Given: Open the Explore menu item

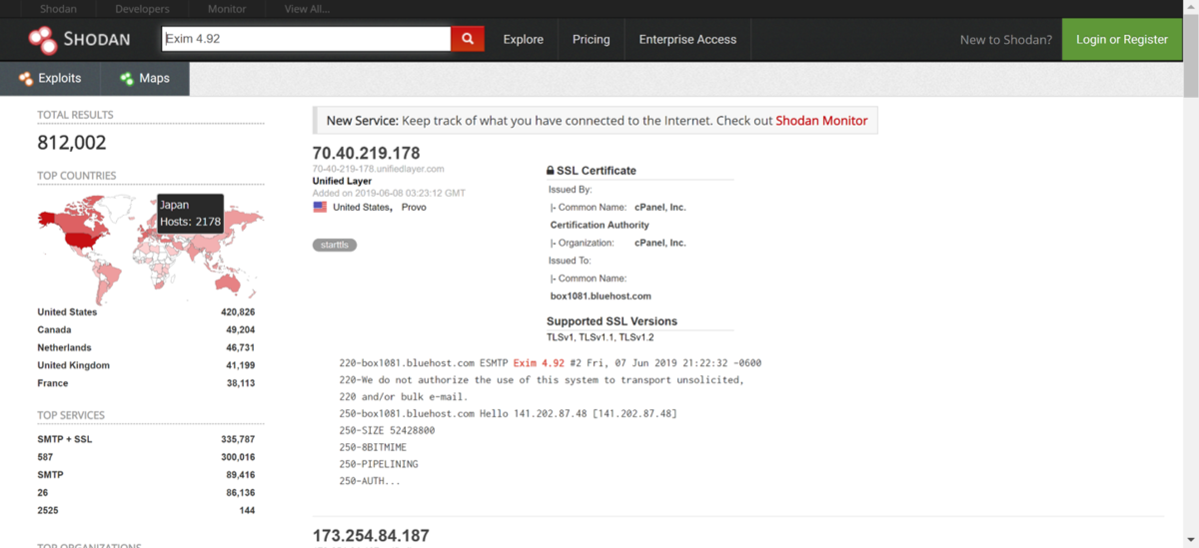Looking at the screenshot, I should (x=524, y=40).
